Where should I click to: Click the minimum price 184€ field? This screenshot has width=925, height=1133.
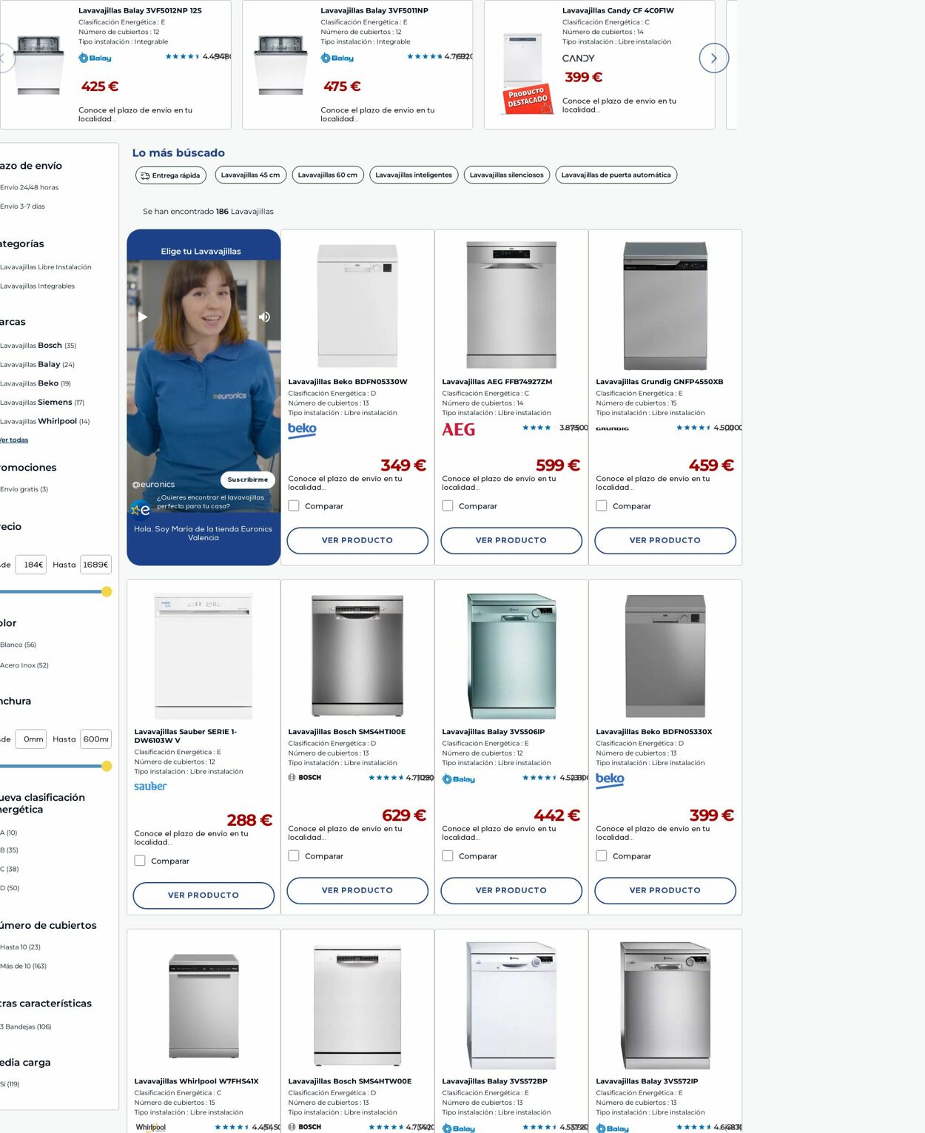[x=31, y=565]
